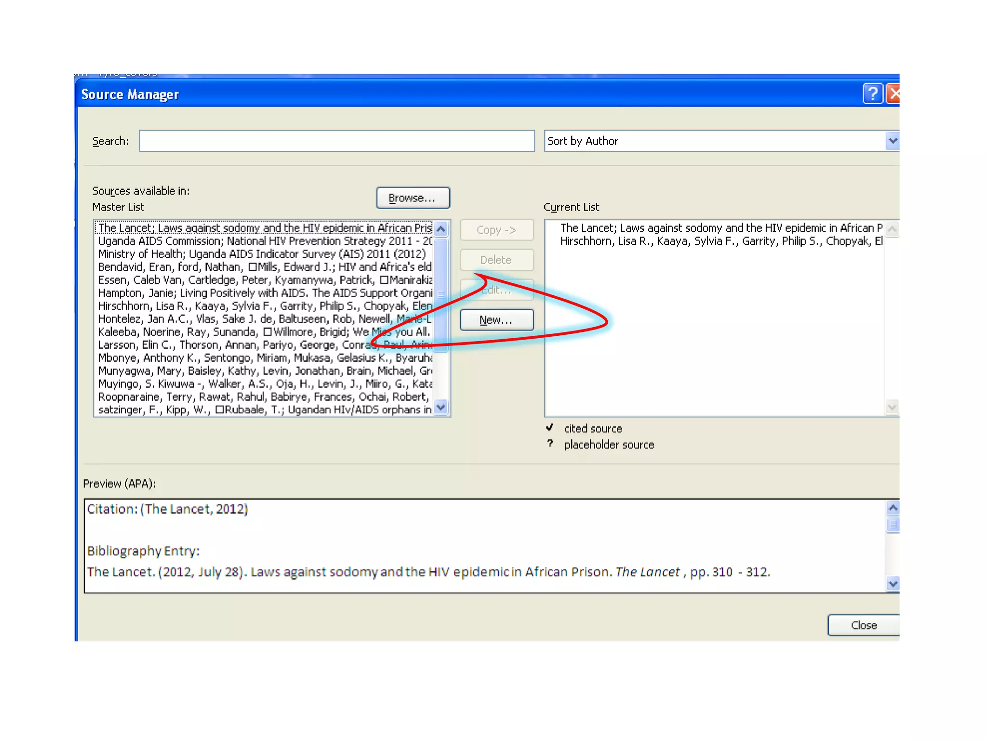This screenshot has width=987, height=740.
Task: Click the Close button
Action: coord(863,625)
